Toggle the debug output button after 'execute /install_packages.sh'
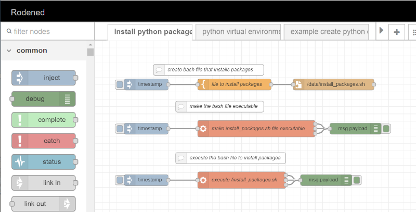Image resolution: width=416 pixels, height=212 pixels. coord(357,180)
